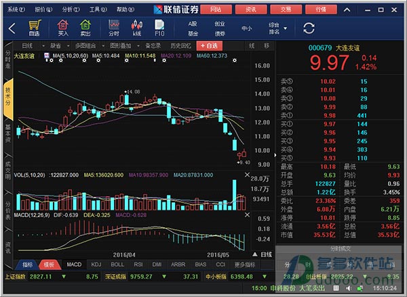Screen dimensions: 407x297
Task: Open the 工具 menu
Action: [x=98, y=9]
